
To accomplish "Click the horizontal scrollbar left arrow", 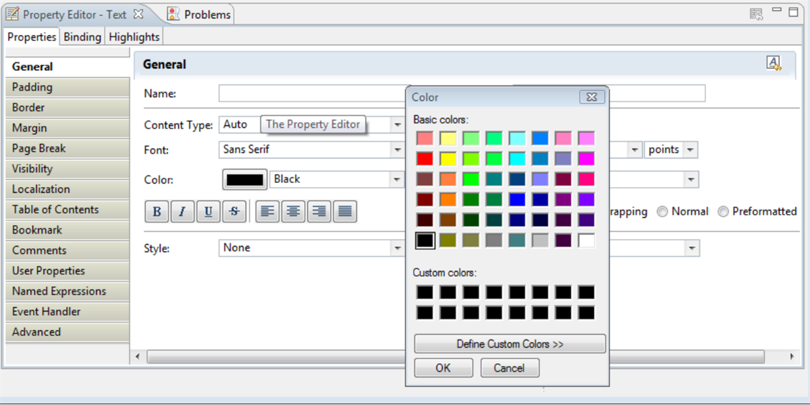I will pos(138,356).
